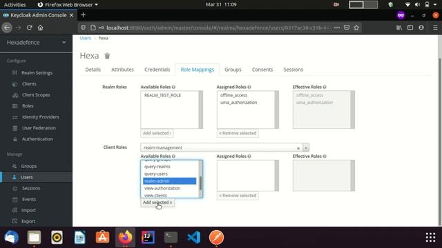Open Groups under Manage in sidebar
The image size is (442, 248).
28,166
